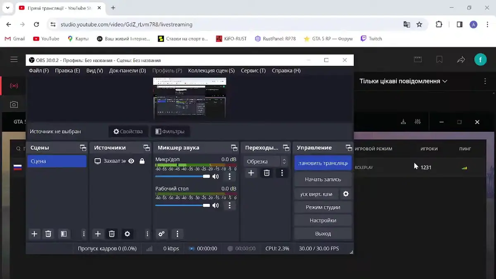
Task: Open Сцены panel three-dot menu at bottom
Action: tap(84, 234)
